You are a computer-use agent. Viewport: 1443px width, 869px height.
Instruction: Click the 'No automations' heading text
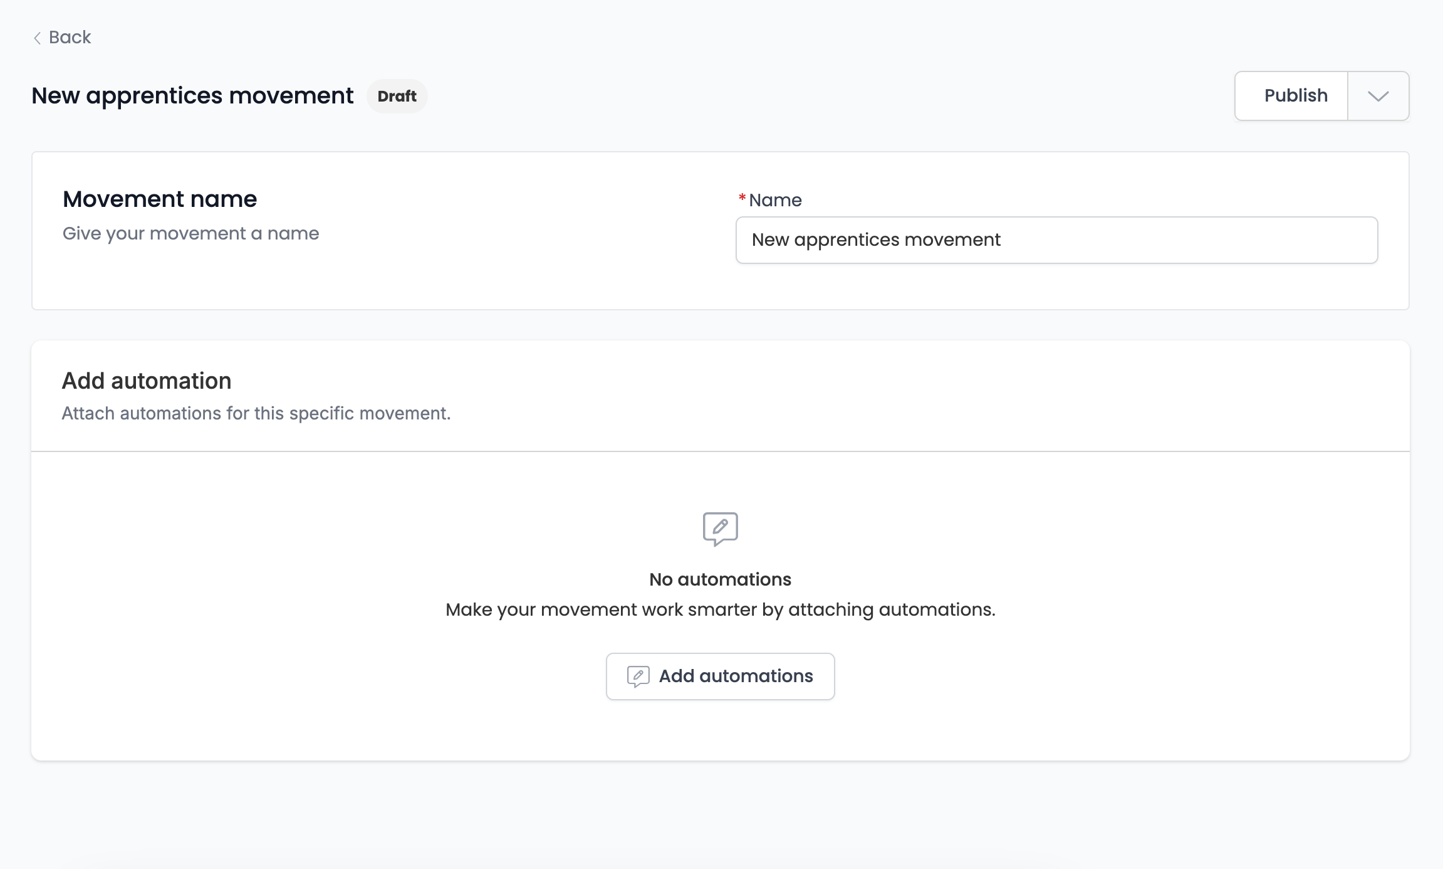tap(721, 579)
